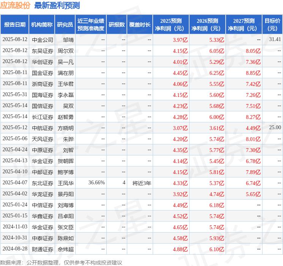Viewport: 283px width, 266px height.
Task: Click analyst name 邹靖
Action: tap(68, 40)
